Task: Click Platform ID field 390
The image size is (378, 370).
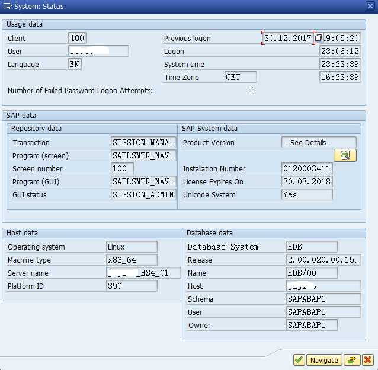Action: pyautogui.click(x=132, y=286)
